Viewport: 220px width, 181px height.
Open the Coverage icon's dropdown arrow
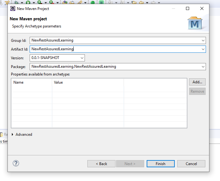[46, 3]
